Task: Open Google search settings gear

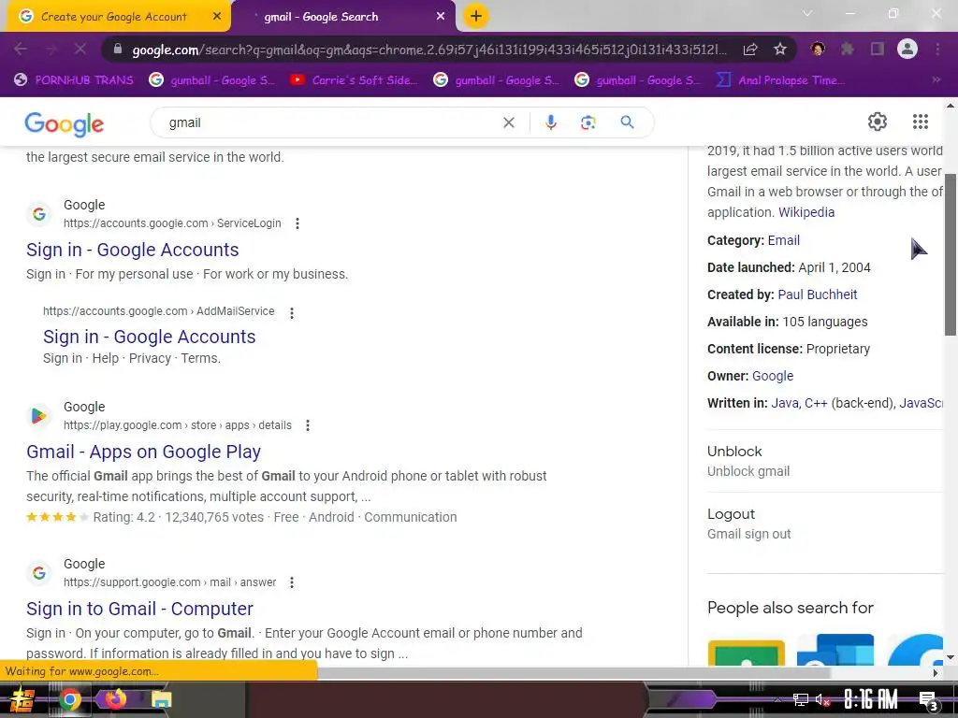Action: [878, 122]
